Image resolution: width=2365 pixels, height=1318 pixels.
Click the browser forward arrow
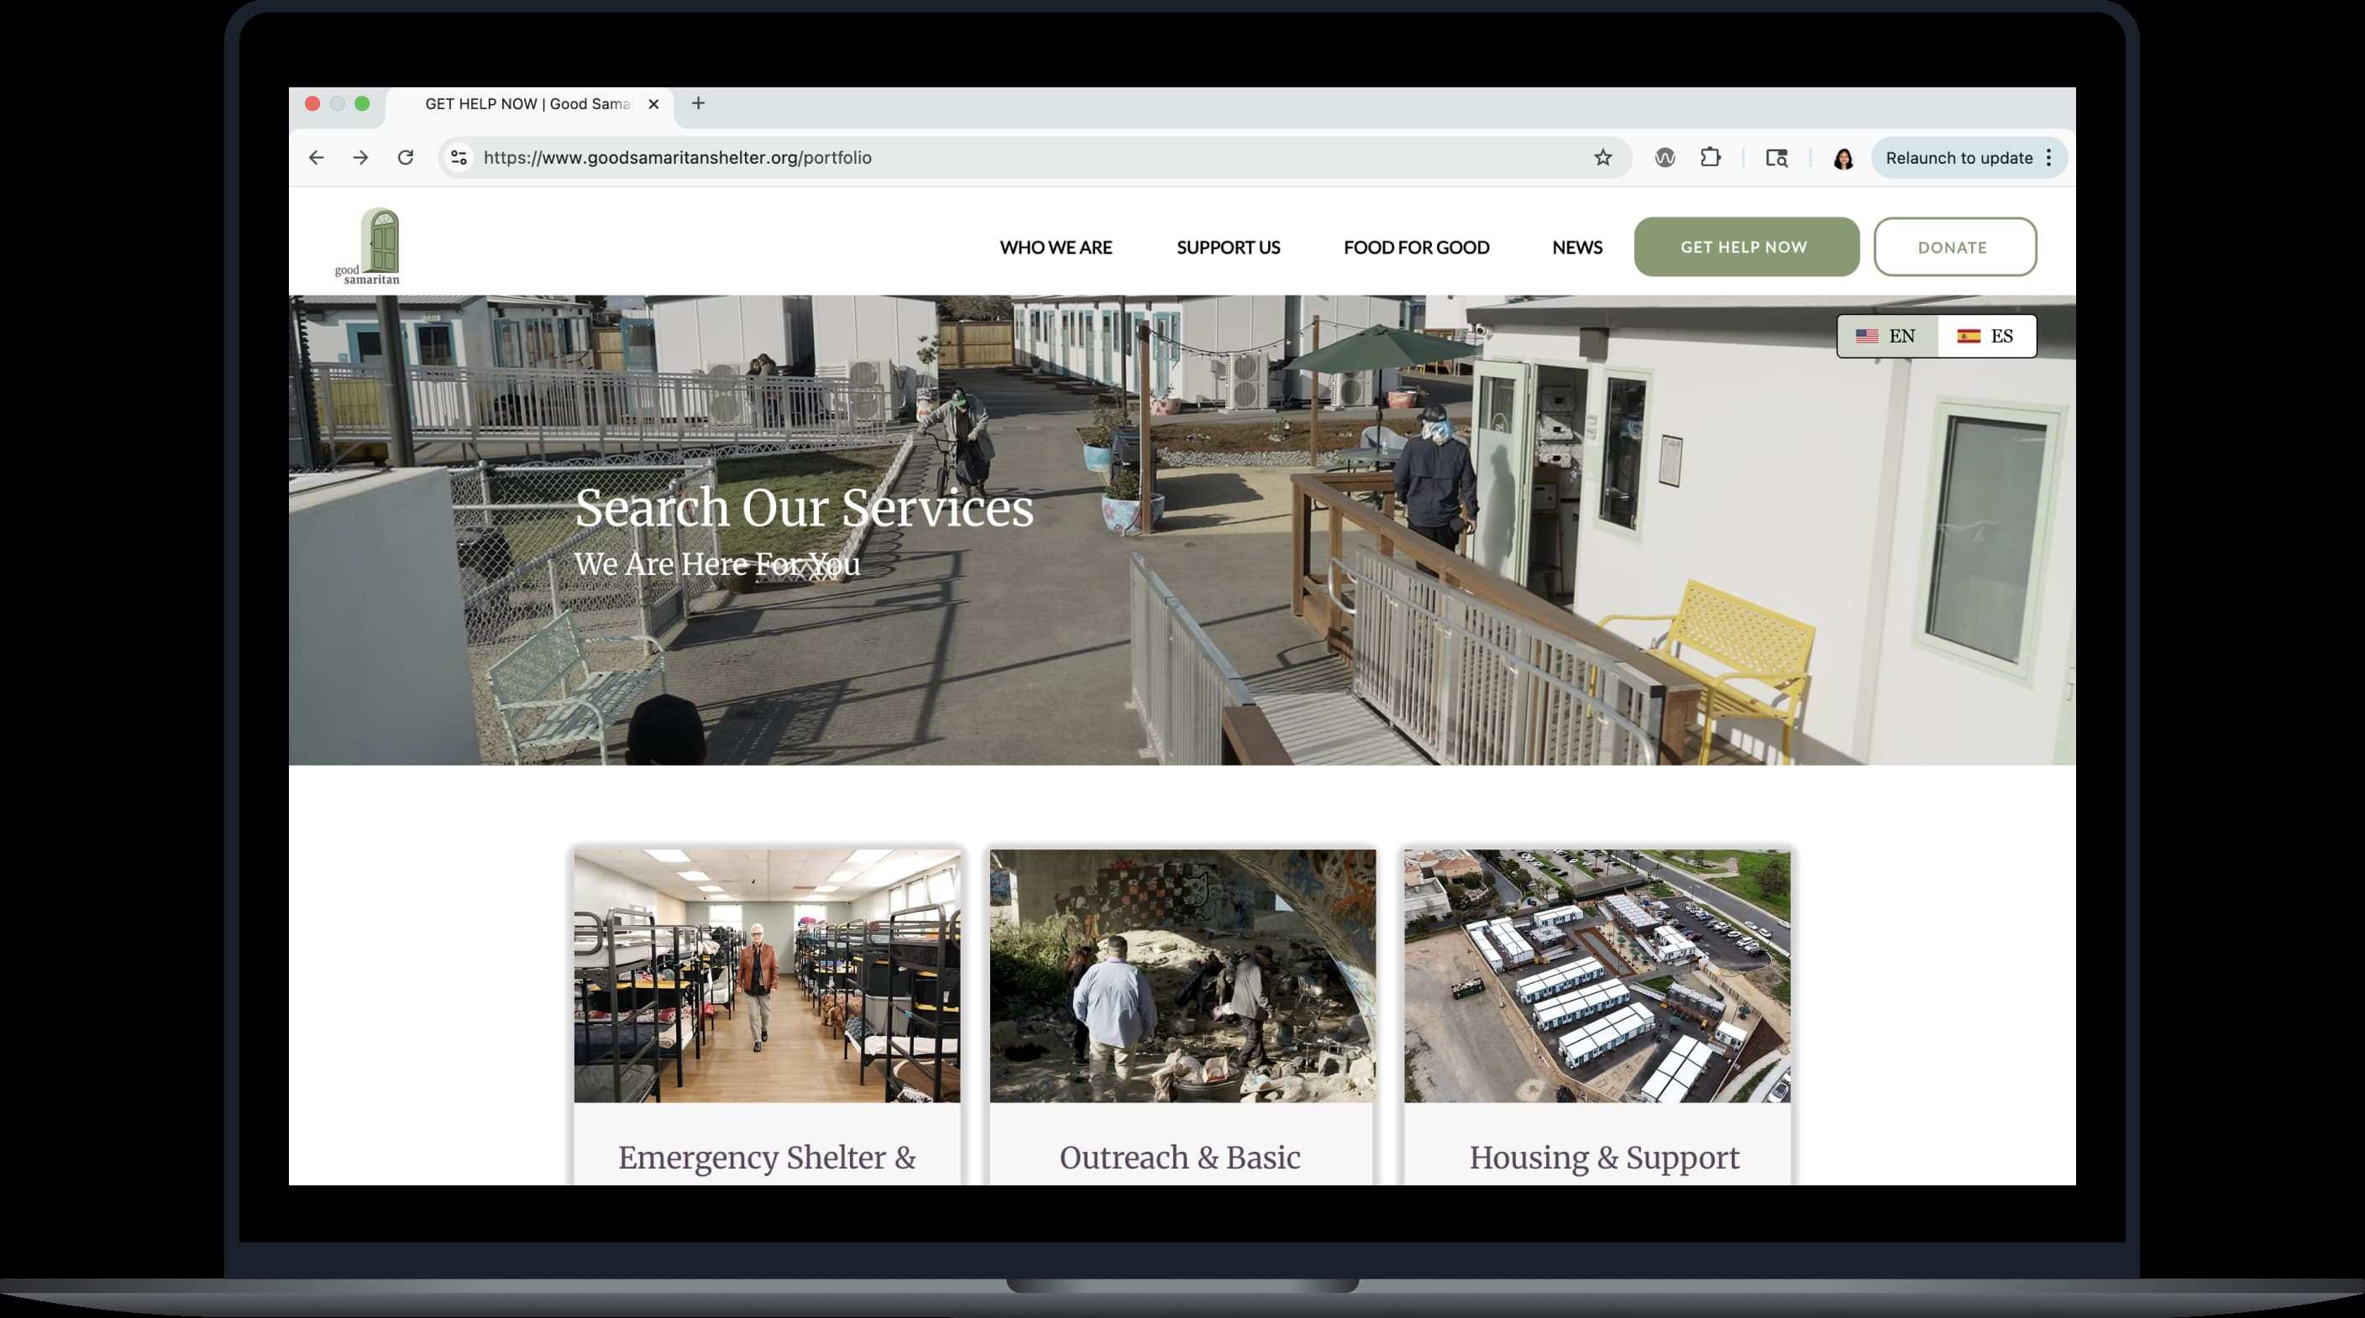coord(361,158)
